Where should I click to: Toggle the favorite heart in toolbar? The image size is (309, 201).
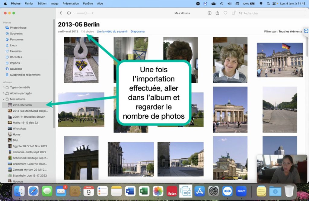225,13
